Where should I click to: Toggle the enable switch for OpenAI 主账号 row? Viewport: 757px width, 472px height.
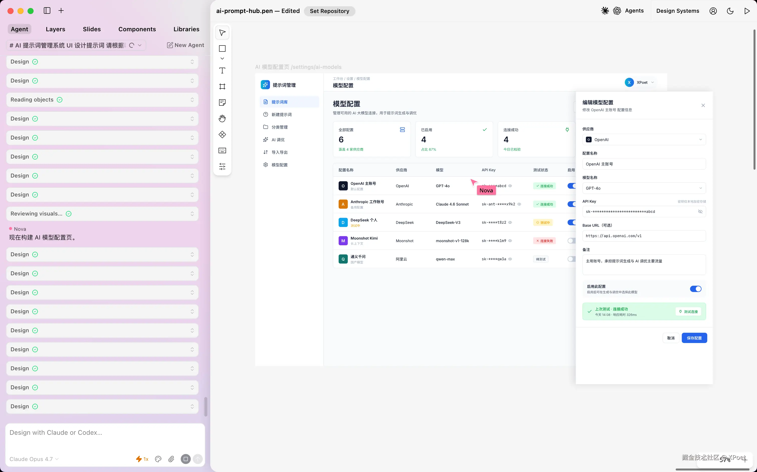tap(572, 186)
